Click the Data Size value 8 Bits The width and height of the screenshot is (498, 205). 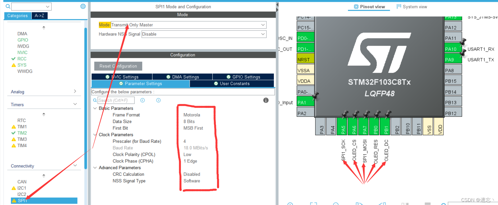click(x=189, y=121)
